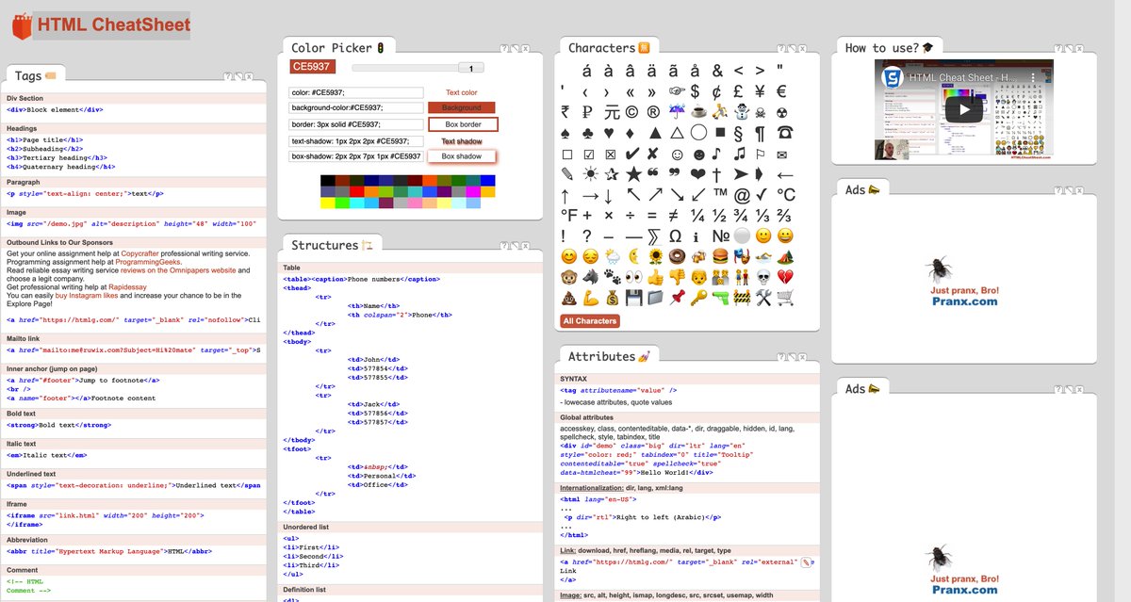Select the sunflower emoji
This screenshot has height=602, width=1131.
point(655,257)
